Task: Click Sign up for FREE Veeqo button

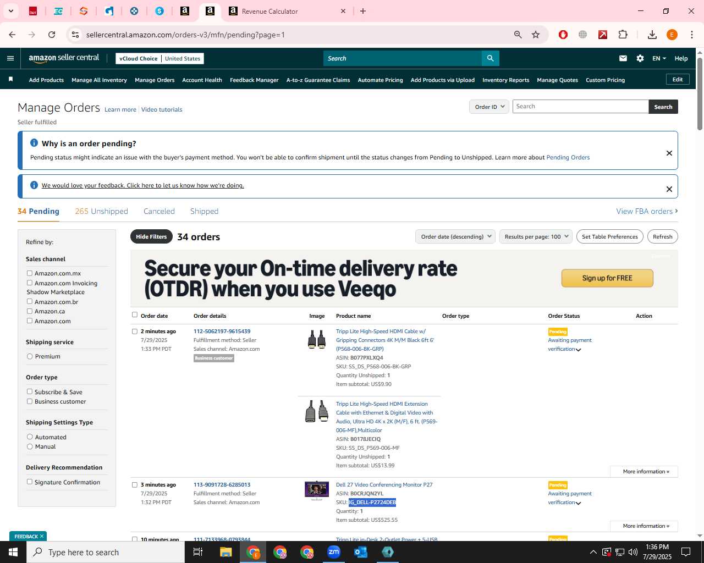Action: tap(607, 278)
